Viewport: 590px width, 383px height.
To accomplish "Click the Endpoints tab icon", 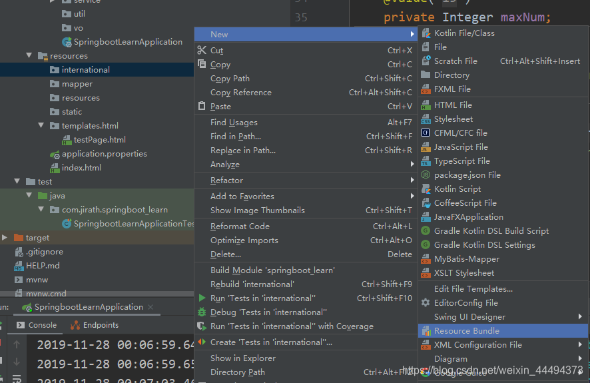I will pos(75,325).
